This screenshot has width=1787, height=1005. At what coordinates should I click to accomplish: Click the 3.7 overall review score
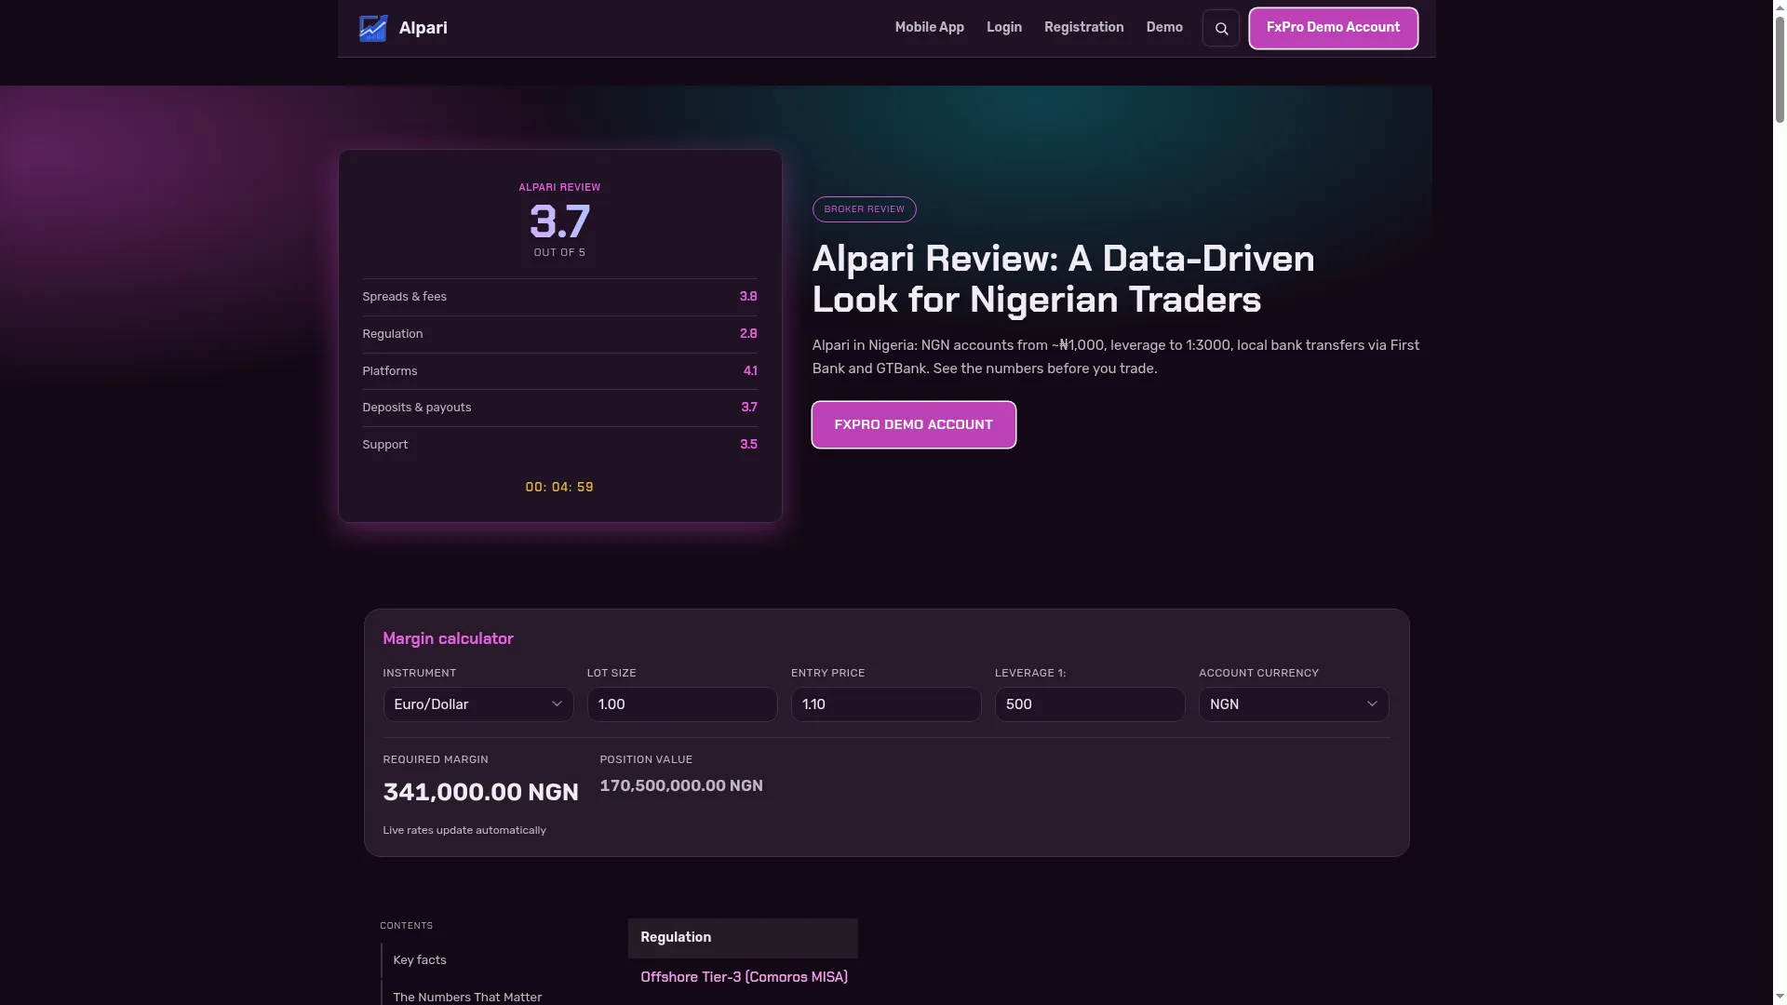coord(559,222)
